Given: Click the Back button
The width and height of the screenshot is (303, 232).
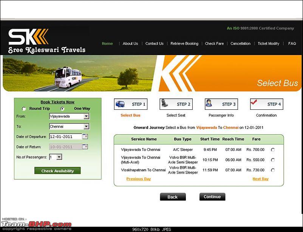Looking at the screenshot, I should (173, 197).
